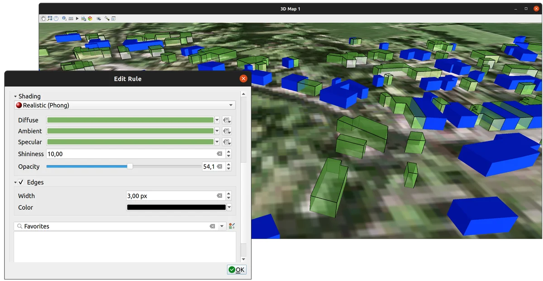Open the Favorites filter dropdown arrow
Screen dimensions: 543x281
222,226
